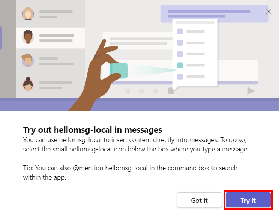Click the blonde woman avatar in the illustration
This screenshot has height=216, width=279.
(x=28, y=14)
